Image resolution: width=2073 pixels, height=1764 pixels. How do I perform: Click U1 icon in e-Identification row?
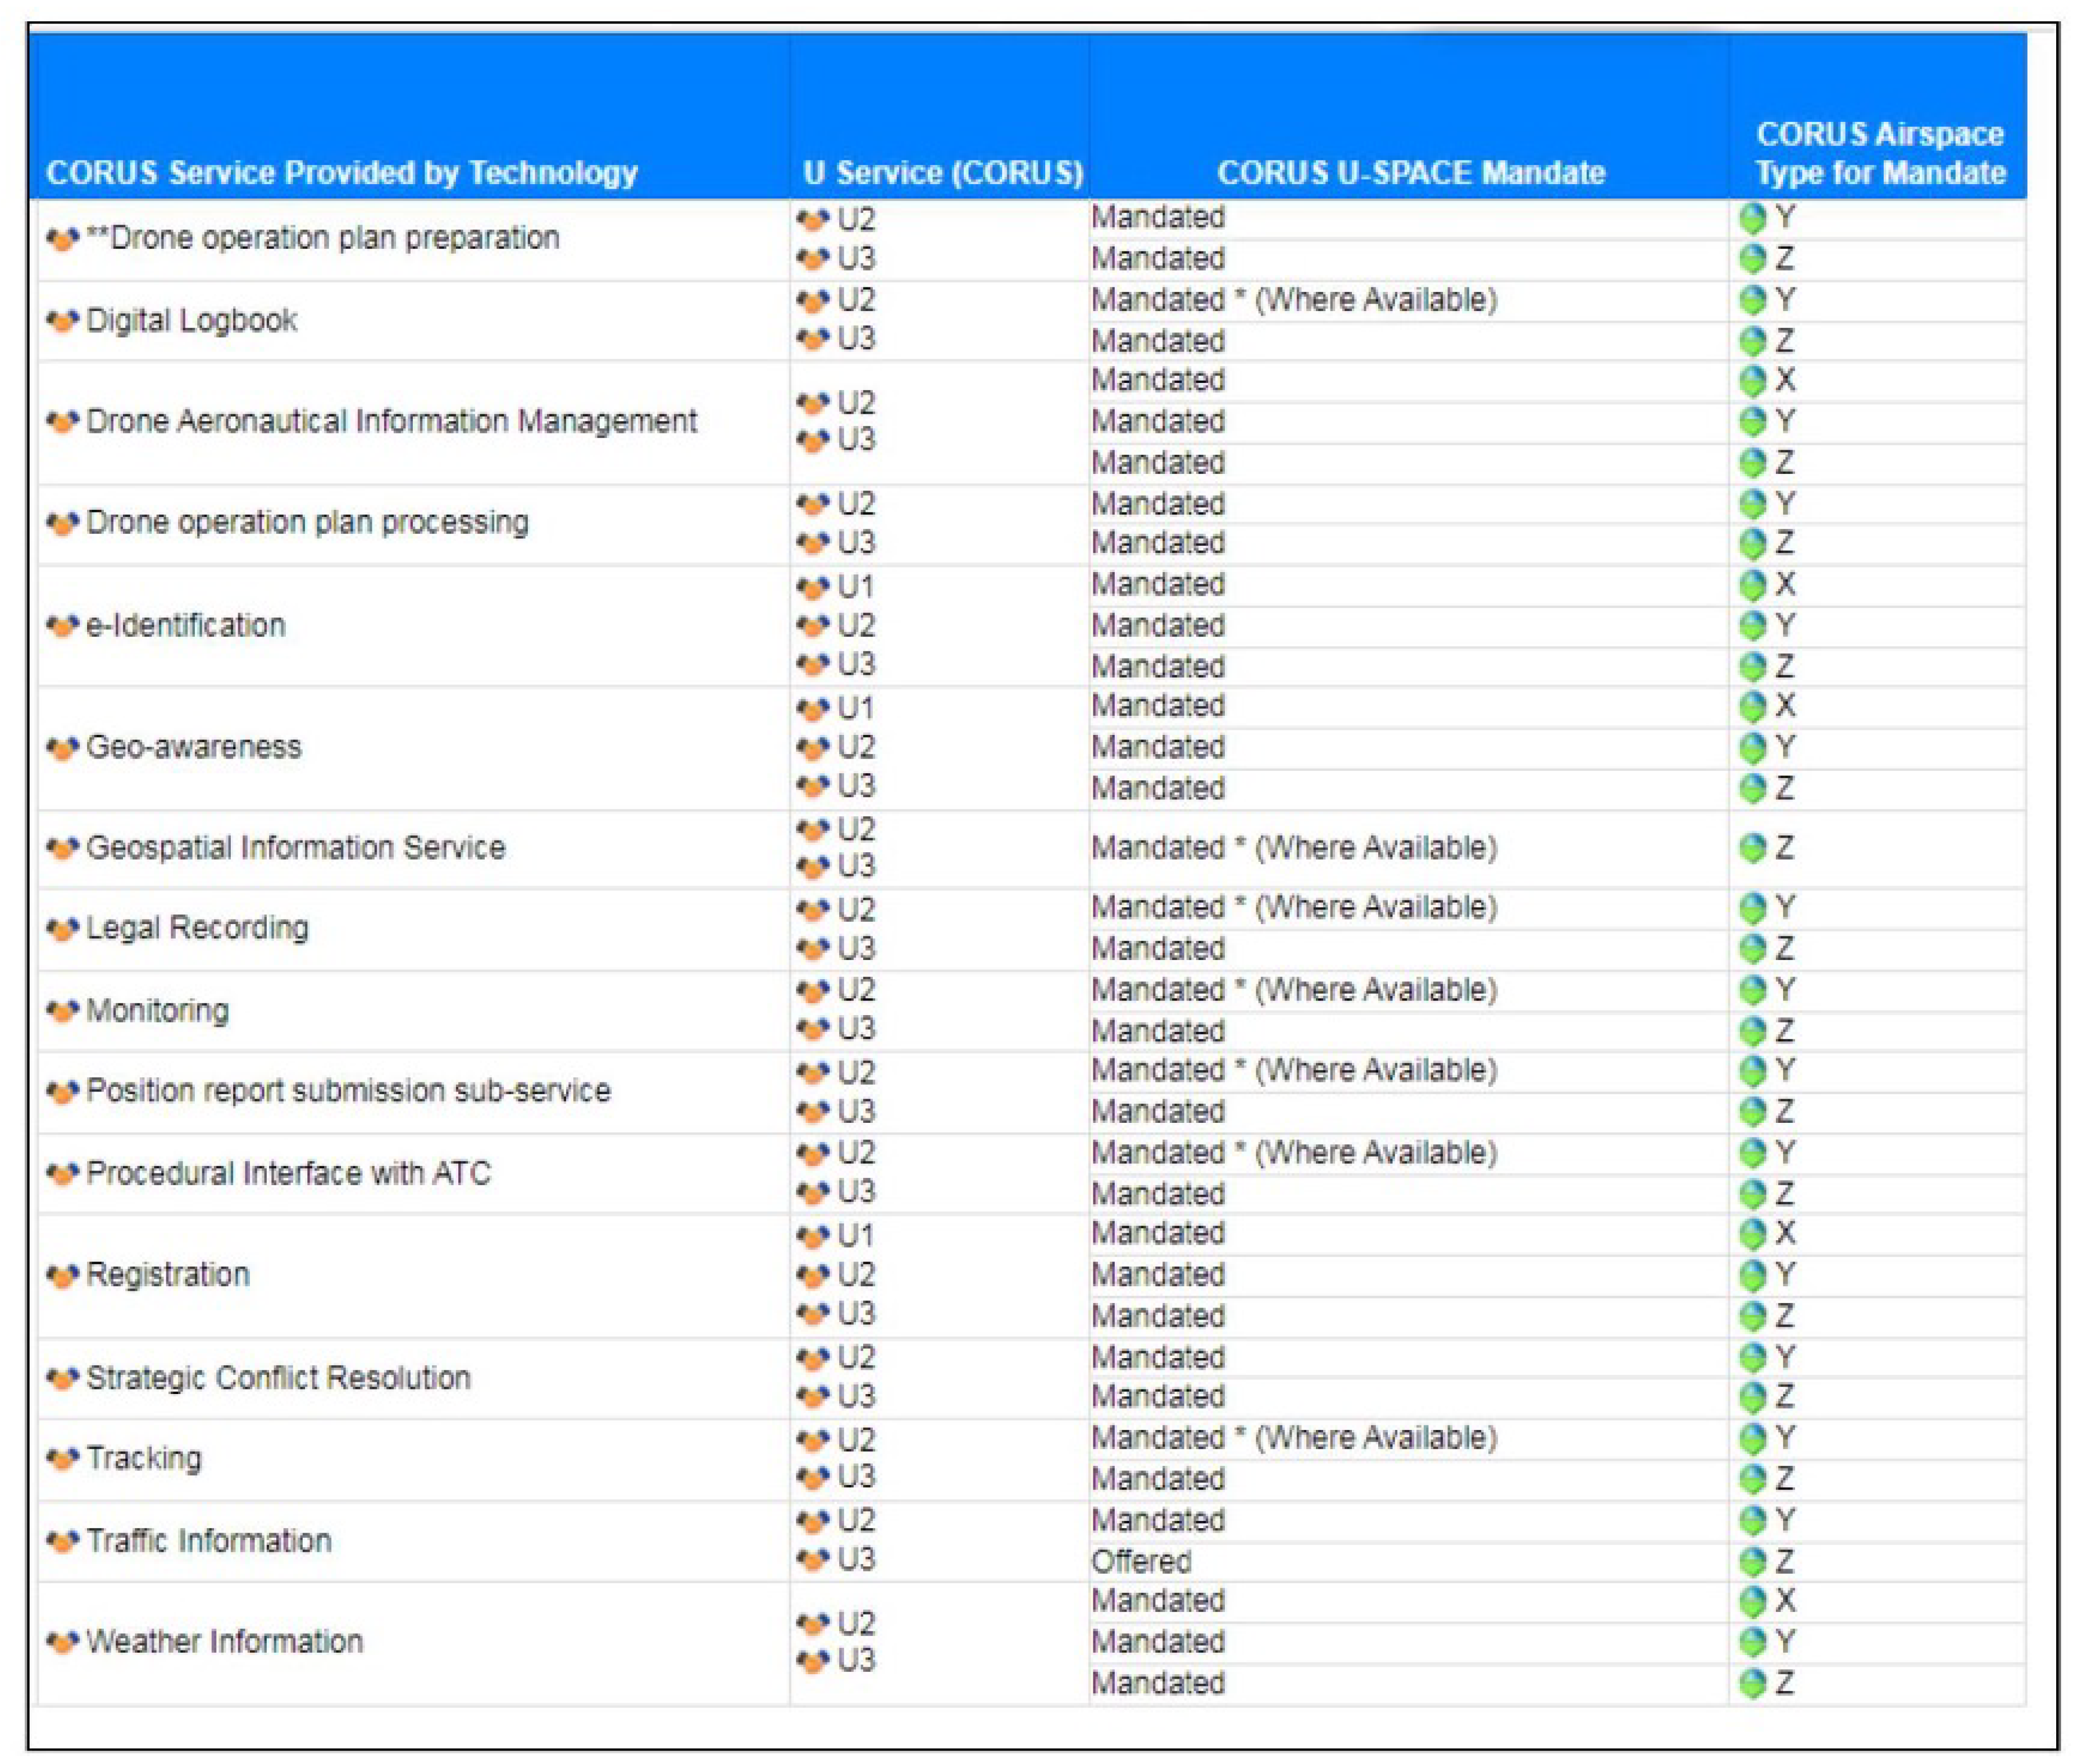812,587
